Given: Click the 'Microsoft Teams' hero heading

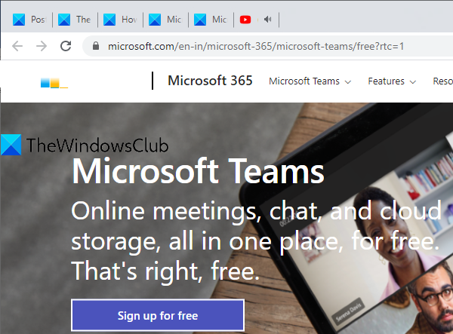Looking at the screenshot, I should click(x=198, y=171).
